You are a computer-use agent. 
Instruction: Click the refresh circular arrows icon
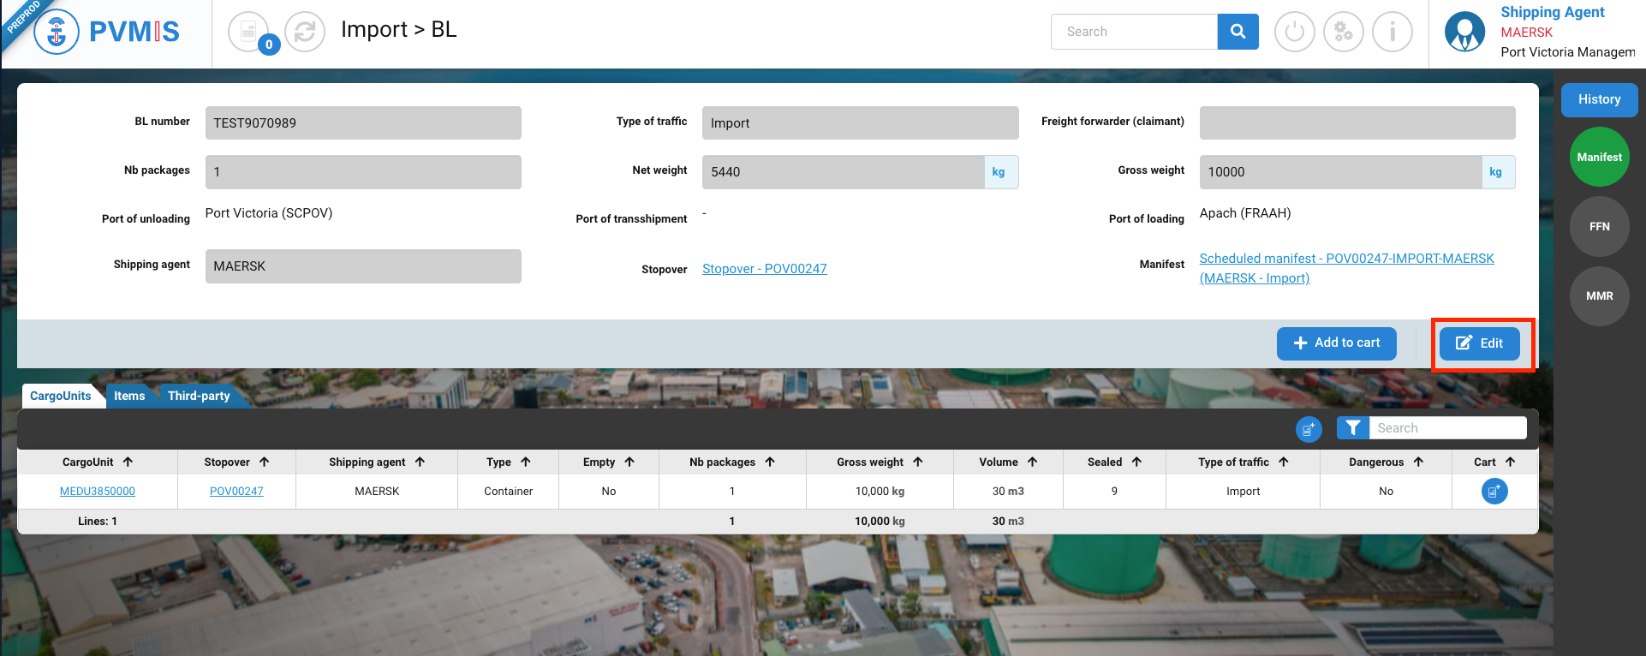click(x=304, y=33)
